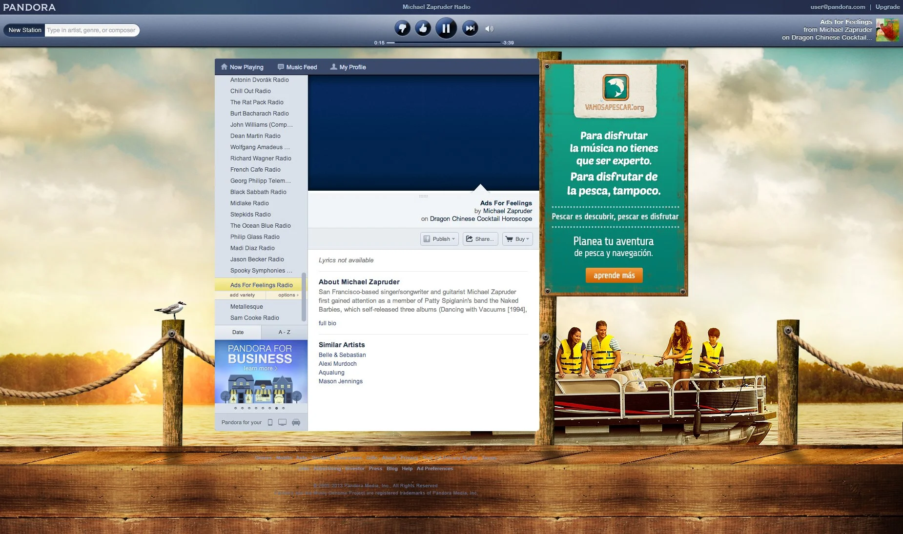Click Dragon Chinese Cocktail Horoscope album link
This screenshot has width=903, height=534.
coord(481,219)
